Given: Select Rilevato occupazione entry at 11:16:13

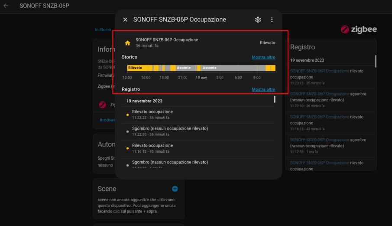Looking at the screenshot, I should 198,148.
